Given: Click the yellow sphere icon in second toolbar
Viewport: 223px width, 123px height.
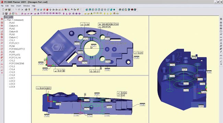Looking at the screenshot, I should [110, 14].
